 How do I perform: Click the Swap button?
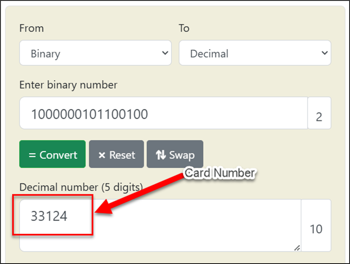pos(175,154)
